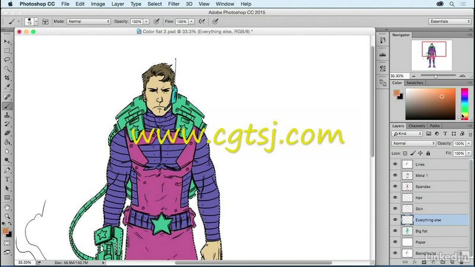Select the Clone Stamp tool
The image size is (475, 267).
pyautogui.click(x=7, y=115)
